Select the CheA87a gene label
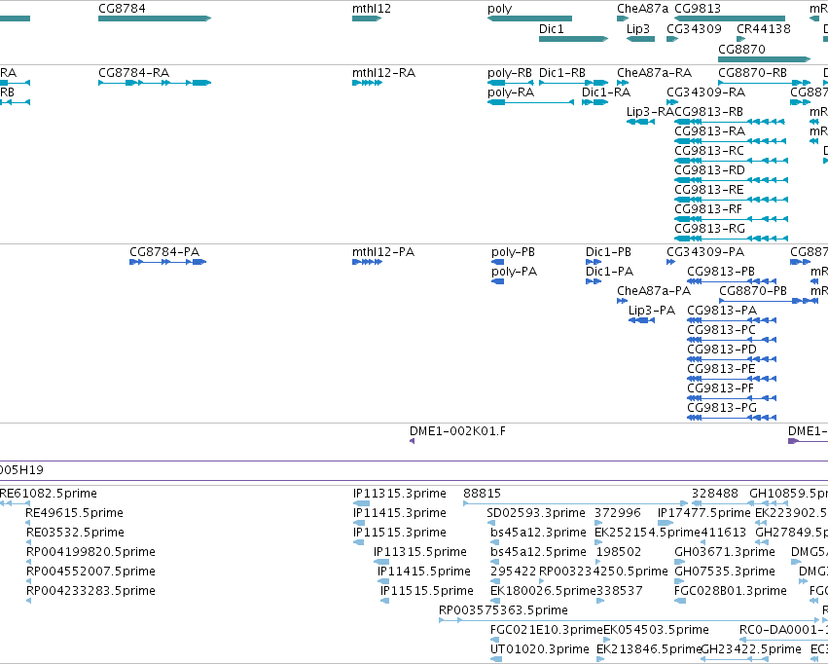Screen dimensions: 828x664 tap(643, 9)
